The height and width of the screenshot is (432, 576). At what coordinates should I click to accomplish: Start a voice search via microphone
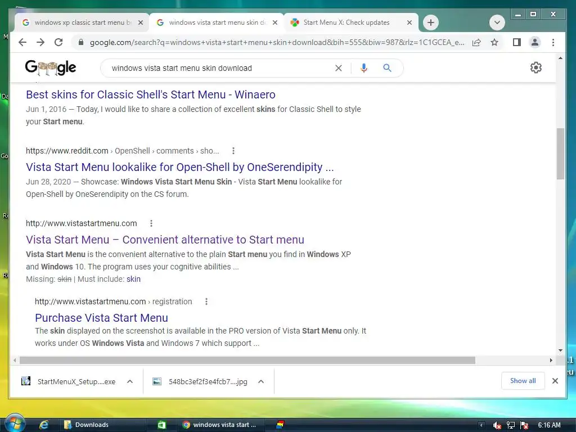coord(364,68)
